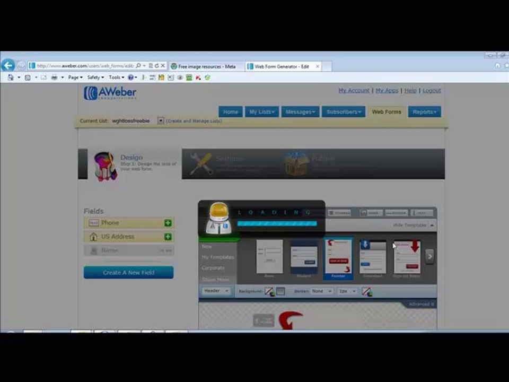Click the Help question-mark icon in the command bar
This screenshot has width=509, height=382.
pos(130,77)
